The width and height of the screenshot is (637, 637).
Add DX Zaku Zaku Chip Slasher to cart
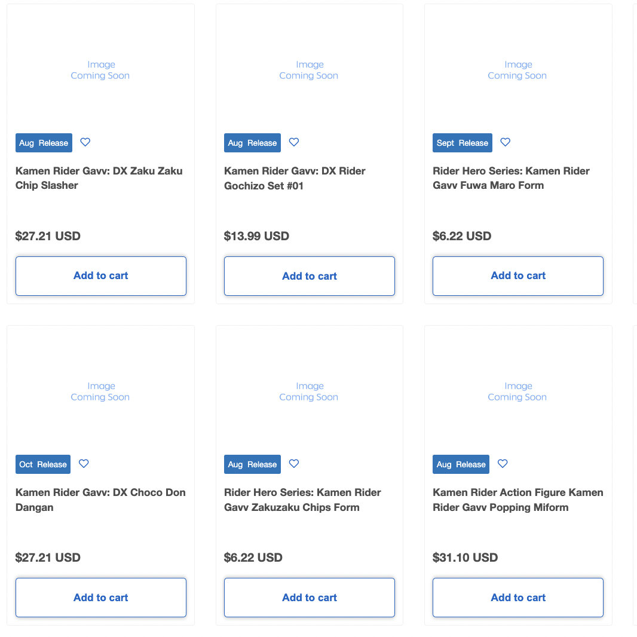101,276
